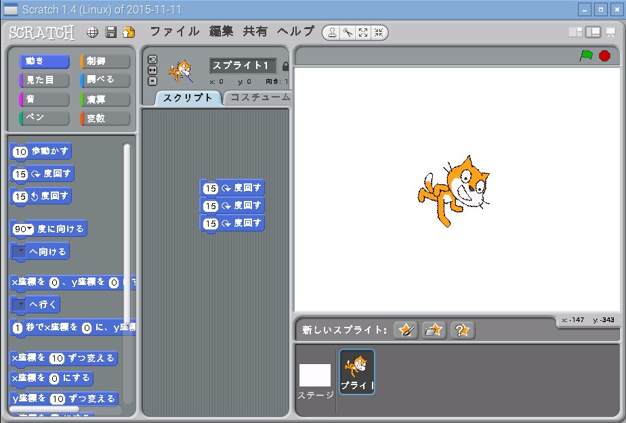626x423 pixels.
Task: Set rotation style to left-right flip only
Action: (152, 70)
